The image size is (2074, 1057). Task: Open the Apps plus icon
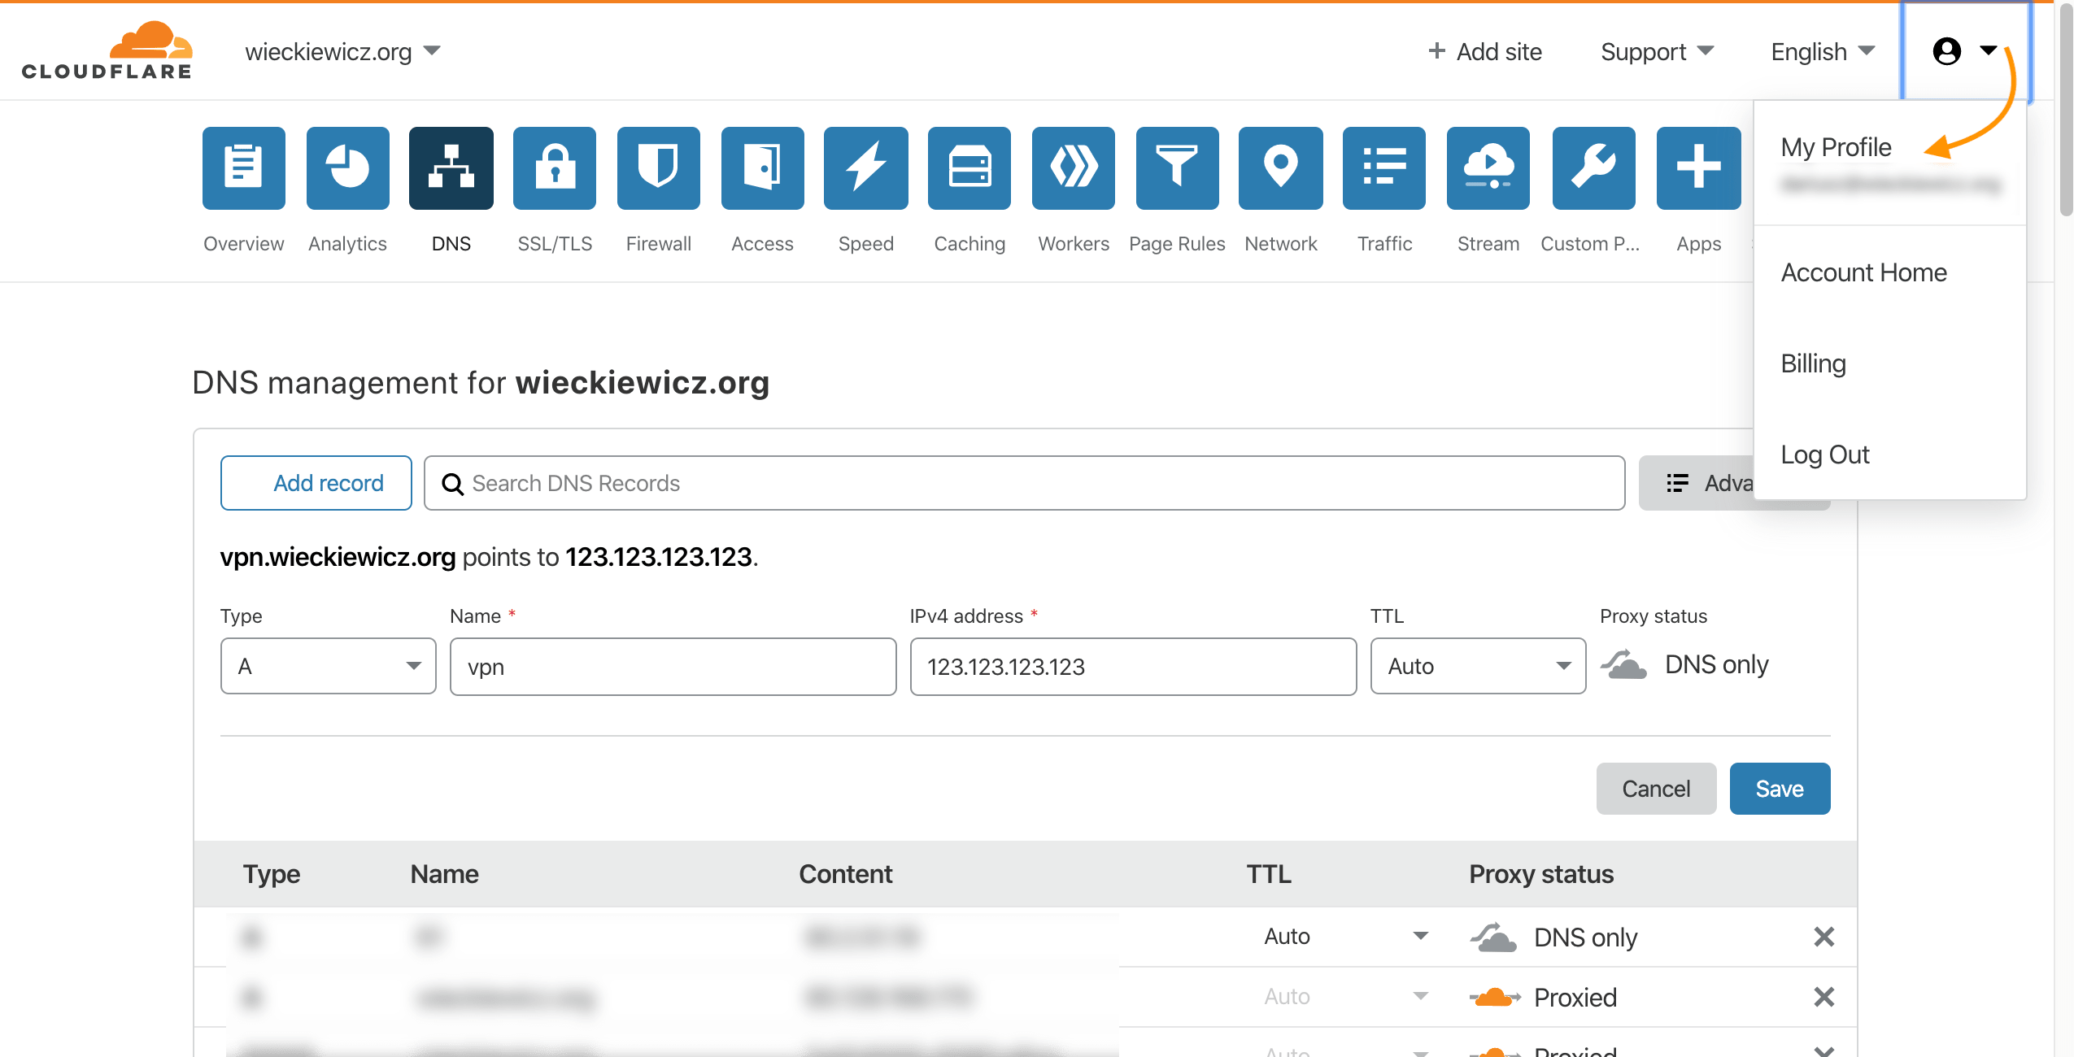tap(1699, 168)
